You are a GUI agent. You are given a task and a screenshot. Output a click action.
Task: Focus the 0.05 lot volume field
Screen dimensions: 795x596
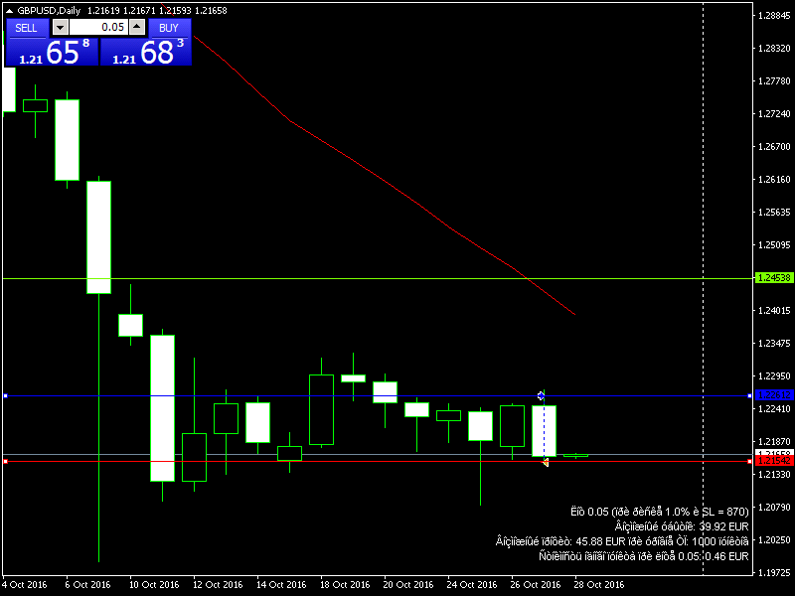tap(98, 28)
